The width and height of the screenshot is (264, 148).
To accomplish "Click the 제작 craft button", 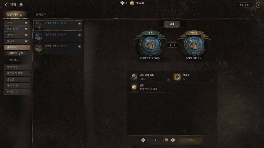I will pos(191,140).
